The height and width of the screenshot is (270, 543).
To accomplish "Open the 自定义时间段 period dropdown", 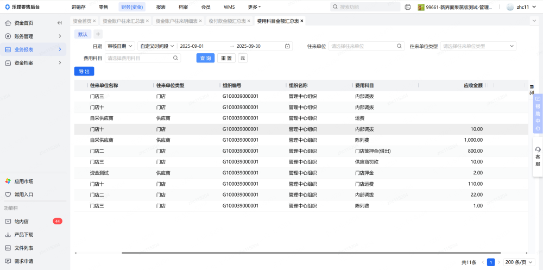I will [x=157, y=46].
